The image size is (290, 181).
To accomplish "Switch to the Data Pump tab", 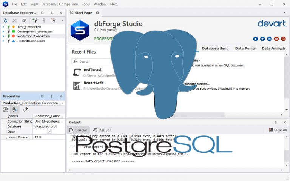I will (245, 48).
